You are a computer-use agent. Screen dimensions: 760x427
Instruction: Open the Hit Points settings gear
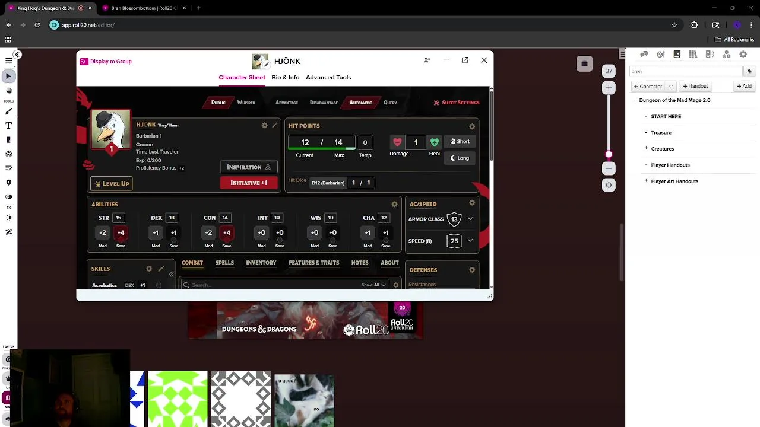[472, 126]
